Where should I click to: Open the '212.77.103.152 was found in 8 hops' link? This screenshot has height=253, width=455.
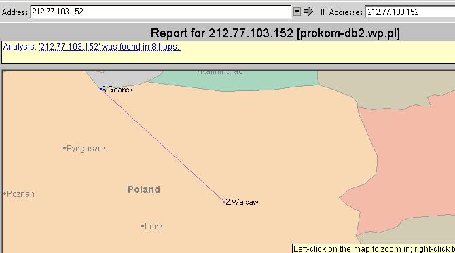tap(109, 47)
